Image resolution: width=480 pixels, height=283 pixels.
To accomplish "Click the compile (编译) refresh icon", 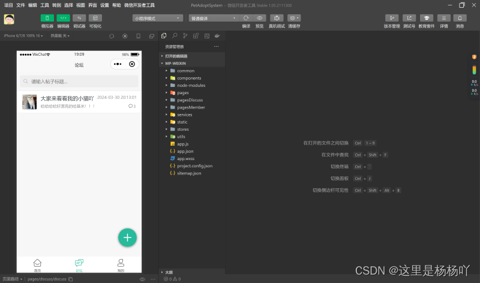I will [246, 18].
